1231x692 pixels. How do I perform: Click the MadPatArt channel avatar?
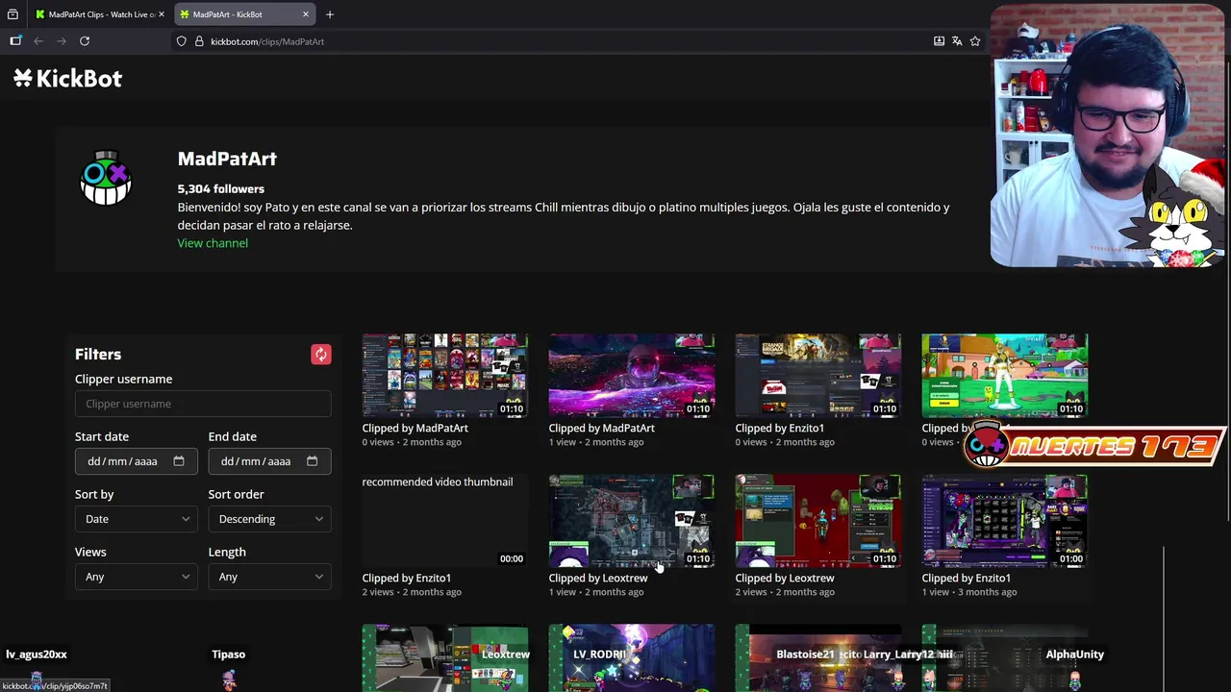(106, 179)
